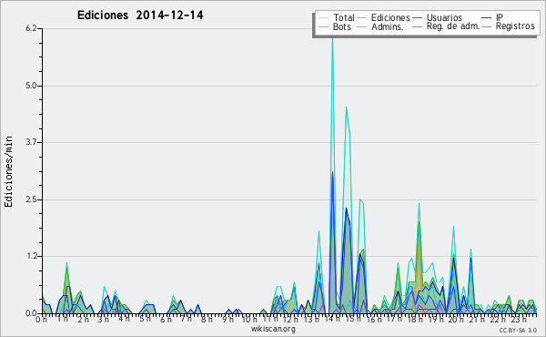Click the "12 h" x-axis label
Viewport: 546px width, 337px height.
coord(290,319)
